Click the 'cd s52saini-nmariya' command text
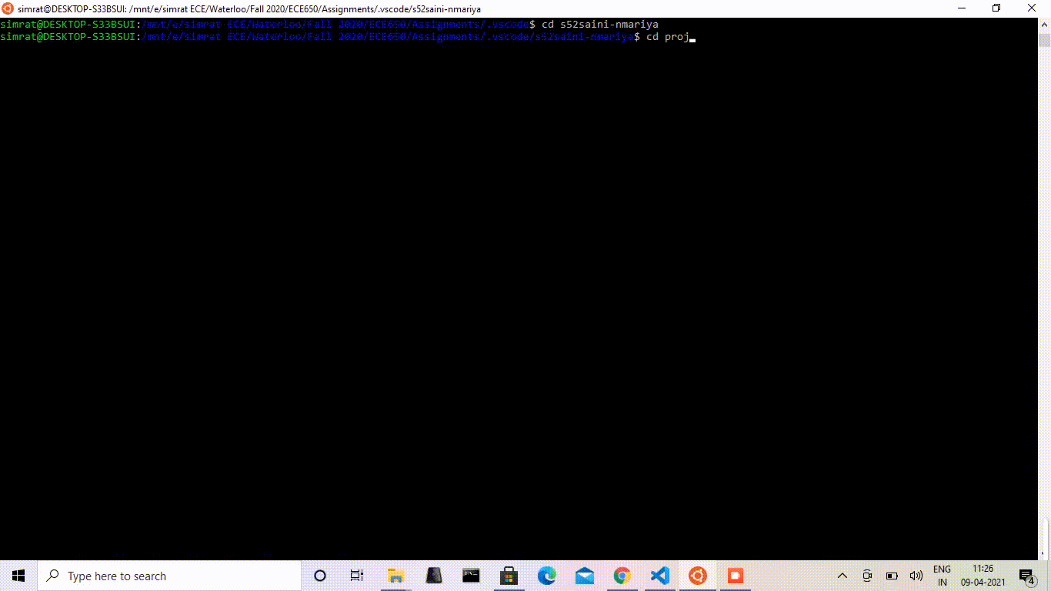 coord(600,25)
